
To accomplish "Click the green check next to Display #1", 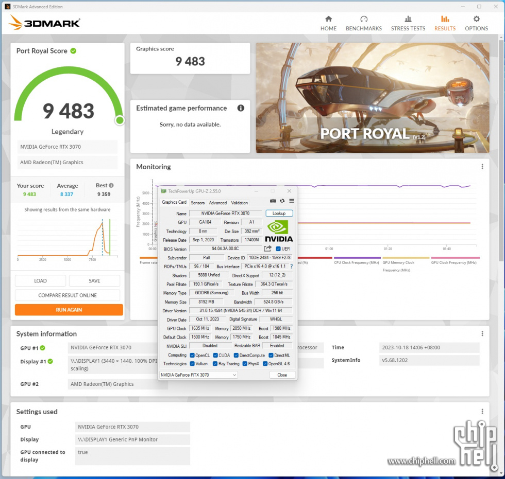I will click(x=50, y=361).
